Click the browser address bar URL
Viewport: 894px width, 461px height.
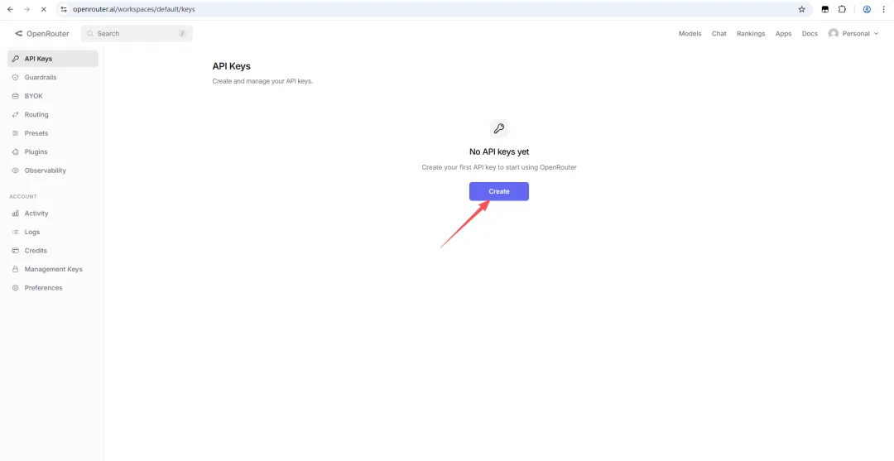click(x=134, y=9)
